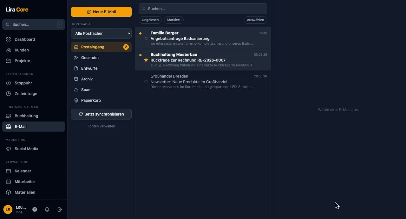Open the Spam folder

101,90
